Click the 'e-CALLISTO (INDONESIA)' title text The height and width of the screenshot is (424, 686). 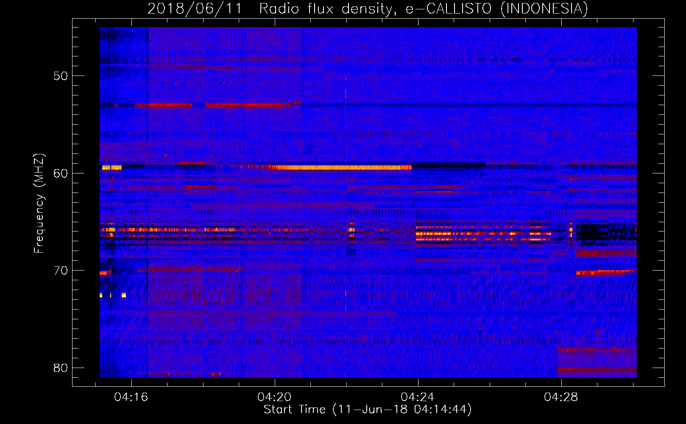[x=497, y=8]
